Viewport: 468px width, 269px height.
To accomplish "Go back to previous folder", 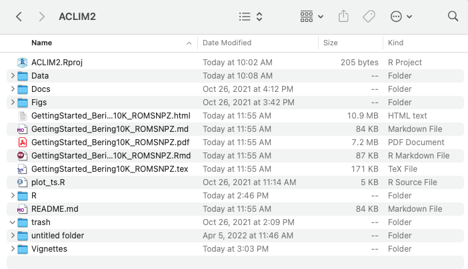I will click(19, 16).
